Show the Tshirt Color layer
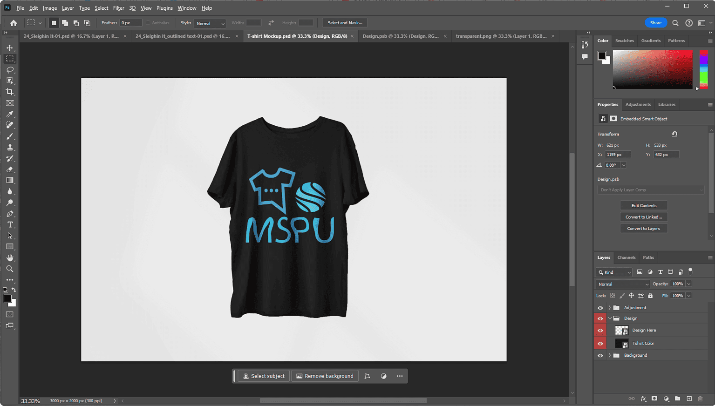 [x=600, y=343]
